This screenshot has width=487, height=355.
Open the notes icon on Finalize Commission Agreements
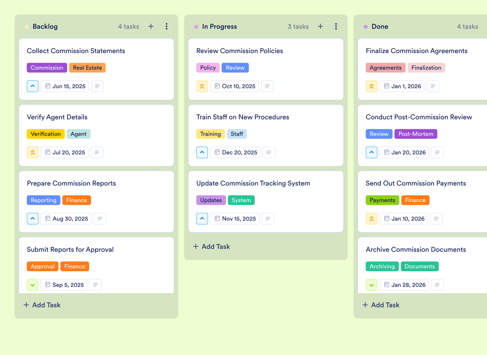(x=433, y=86)
